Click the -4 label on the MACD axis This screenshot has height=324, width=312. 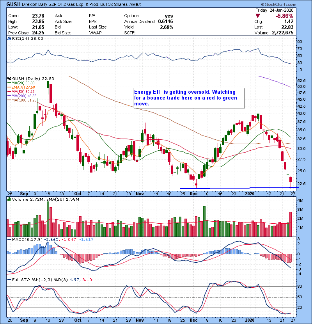click(x=299, y=274)
